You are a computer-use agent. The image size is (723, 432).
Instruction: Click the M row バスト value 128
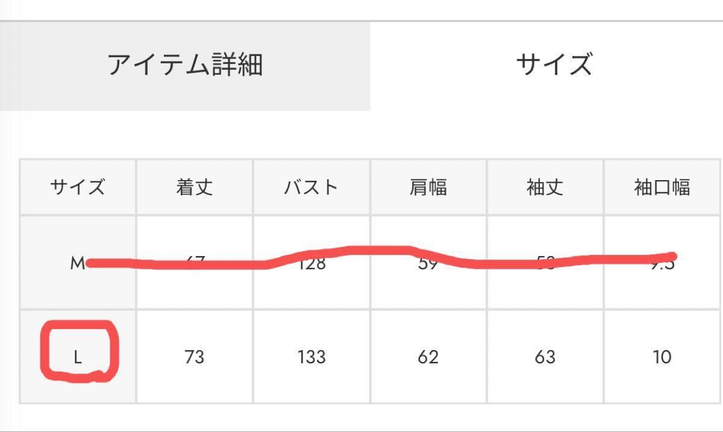[x=311, y=263]
